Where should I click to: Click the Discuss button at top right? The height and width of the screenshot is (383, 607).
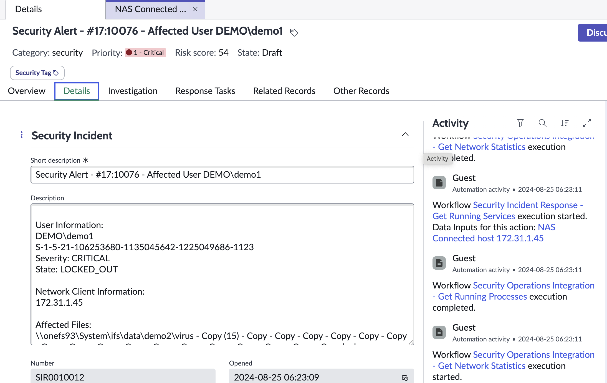click(597, 32)
